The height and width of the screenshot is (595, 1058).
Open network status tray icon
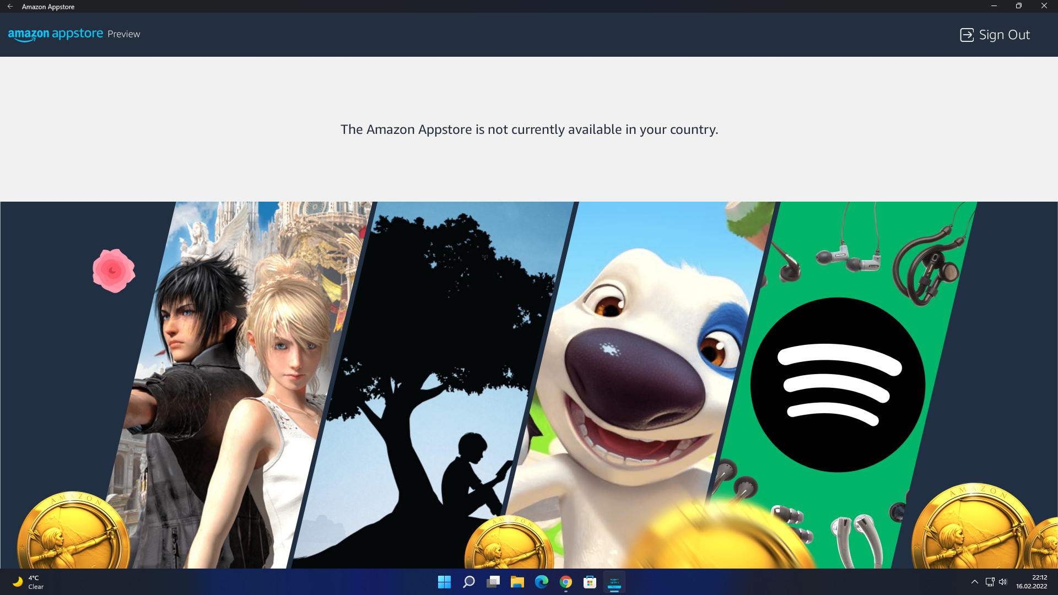click(x=990, y=582)
